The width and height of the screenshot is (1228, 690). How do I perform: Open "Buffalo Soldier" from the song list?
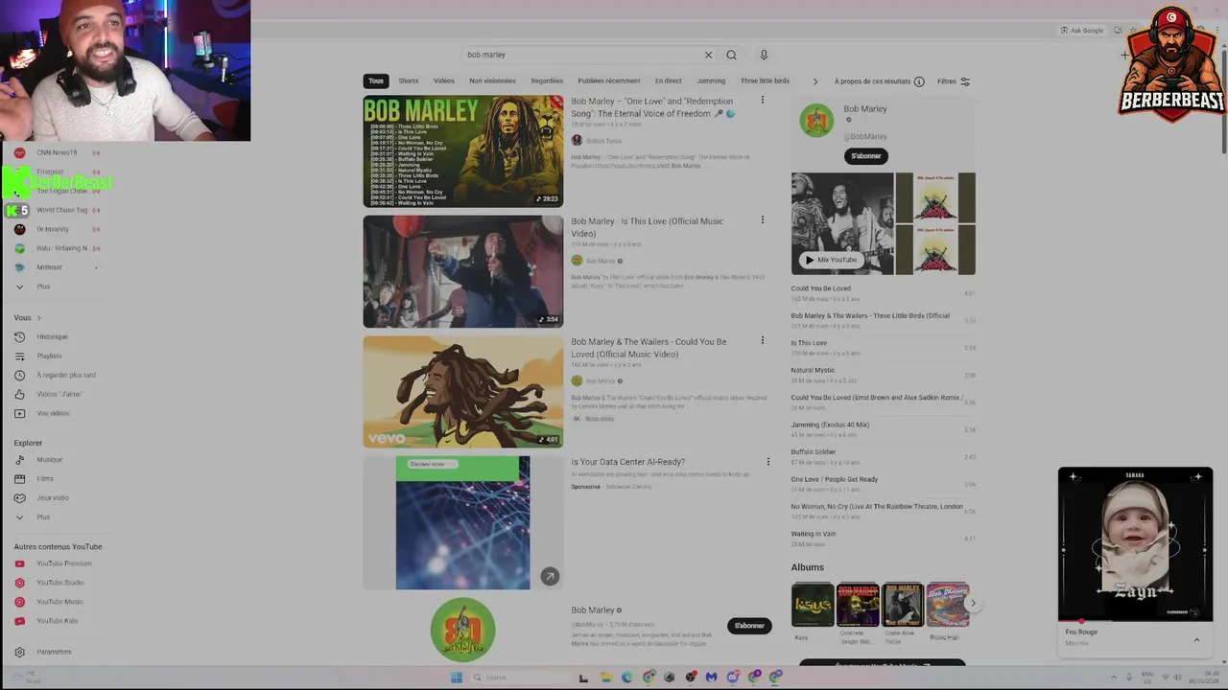pos(814,452)
